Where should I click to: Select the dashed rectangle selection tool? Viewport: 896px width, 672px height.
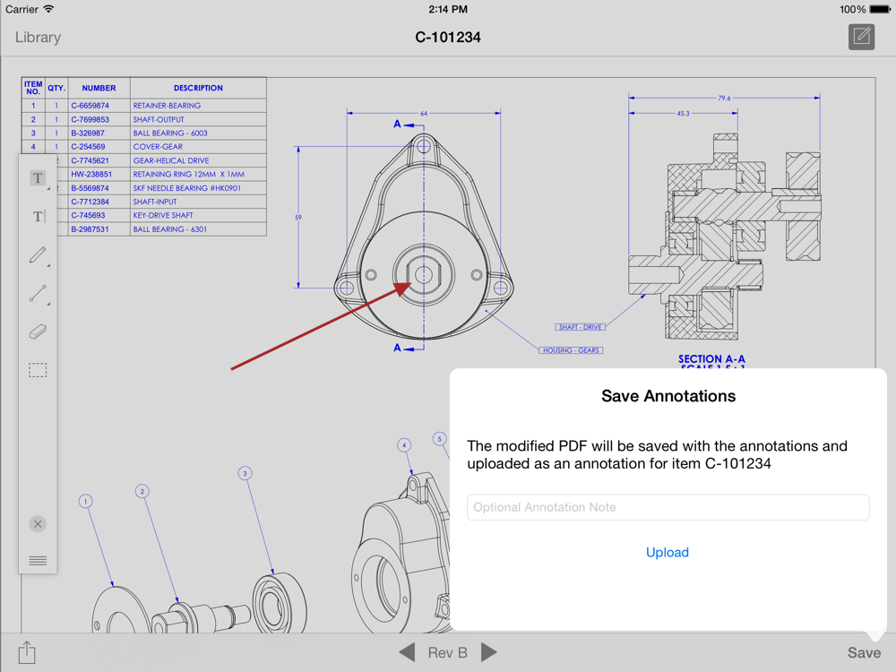point(38,370)
